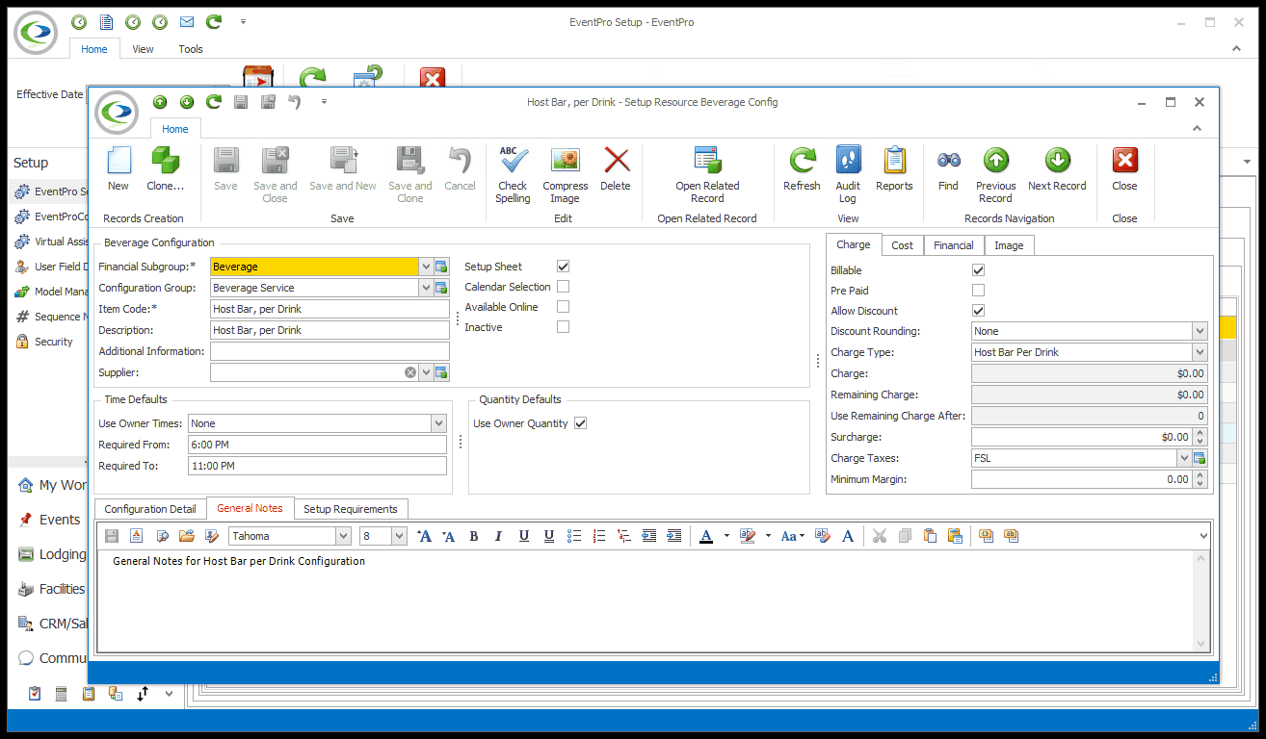Image resolution: width=1266 pixels, height=739 pixels.
Task: Uncheck the Setup Sheet checkbox
Action: click(564, 266)
